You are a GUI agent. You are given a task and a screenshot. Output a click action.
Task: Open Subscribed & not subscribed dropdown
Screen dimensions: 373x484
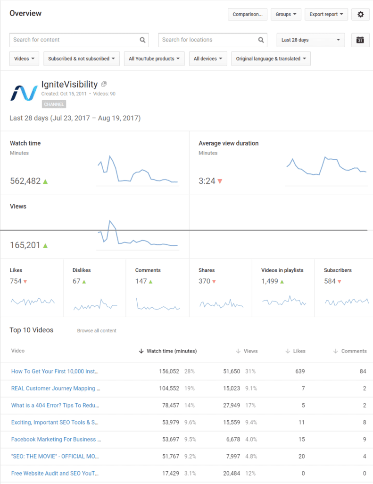pos(81,59)
